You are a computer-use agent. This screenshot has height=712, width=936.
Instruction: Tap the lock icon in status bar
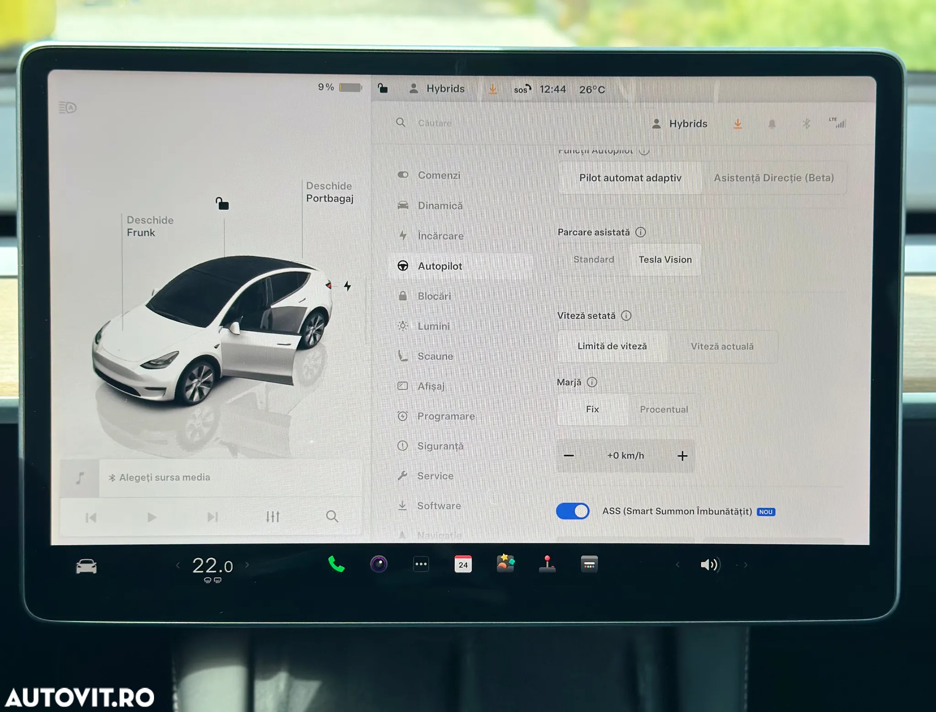click(383, 88)
